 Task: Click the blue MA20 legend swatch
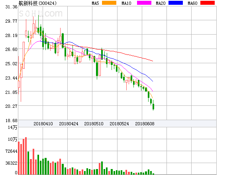coord(176,3)
